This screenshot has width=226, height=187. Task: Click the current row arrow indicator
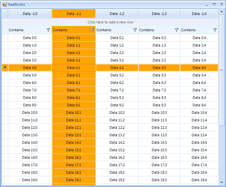[5, 67]
